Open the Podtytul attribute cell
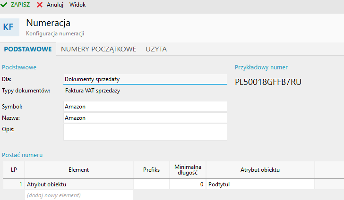This screenshot has width=344, height=200. (260, 184)
